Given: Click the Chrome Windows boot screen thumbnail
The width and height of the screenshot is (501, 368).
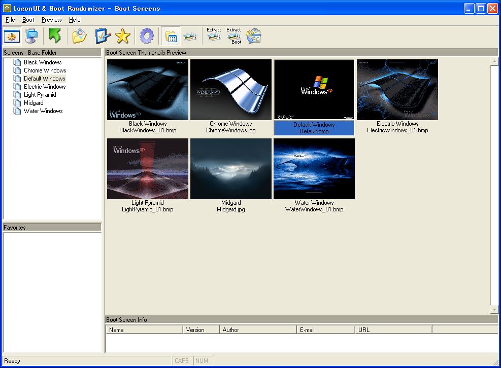Looking at the screenshot, I should [x=230, y=90].
